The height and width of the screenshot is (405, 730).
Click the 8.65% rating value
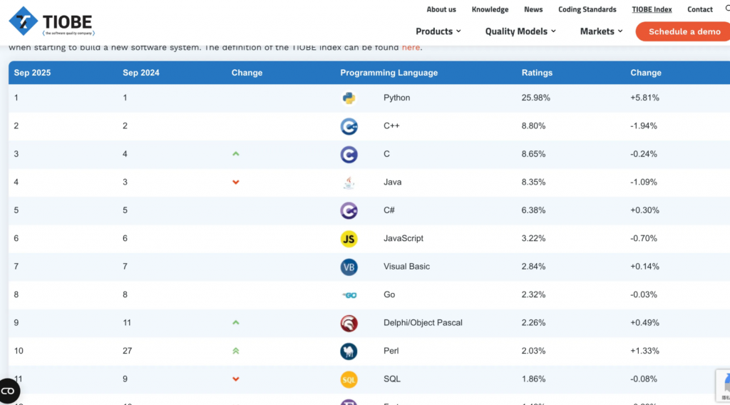point(533,154)
